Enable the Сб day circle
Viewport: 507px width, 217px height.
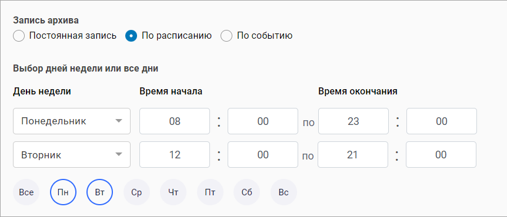click(x=246, y=192)
